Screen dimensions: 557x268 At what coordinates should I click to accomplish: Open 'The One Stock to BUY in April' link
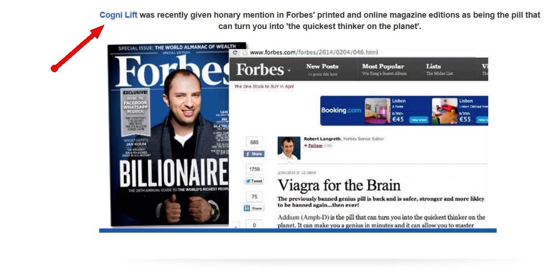[x=264, y=86]
